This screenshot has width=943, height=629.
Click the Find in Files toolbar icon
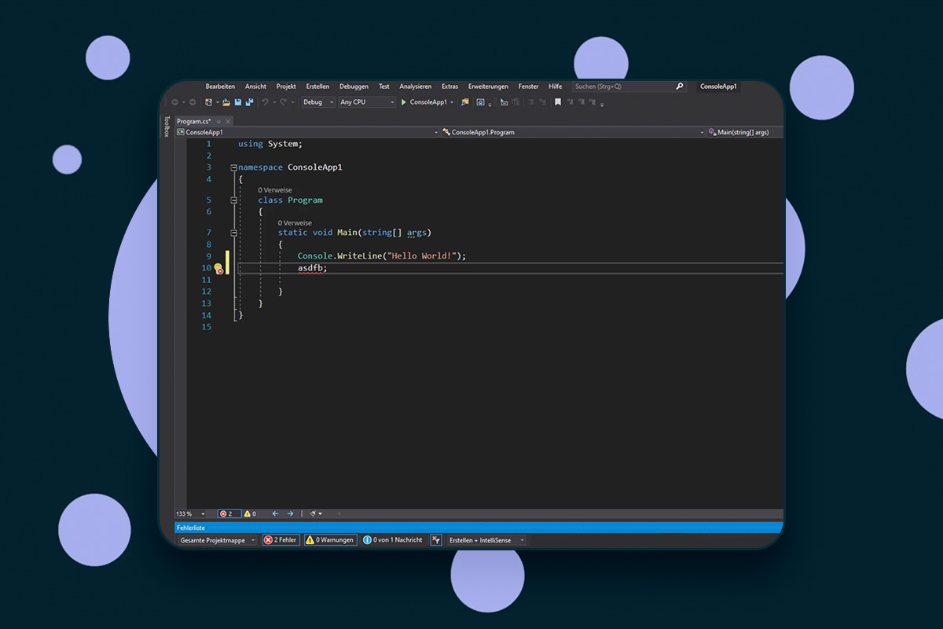pyautogui.click(x=464, y=102)
